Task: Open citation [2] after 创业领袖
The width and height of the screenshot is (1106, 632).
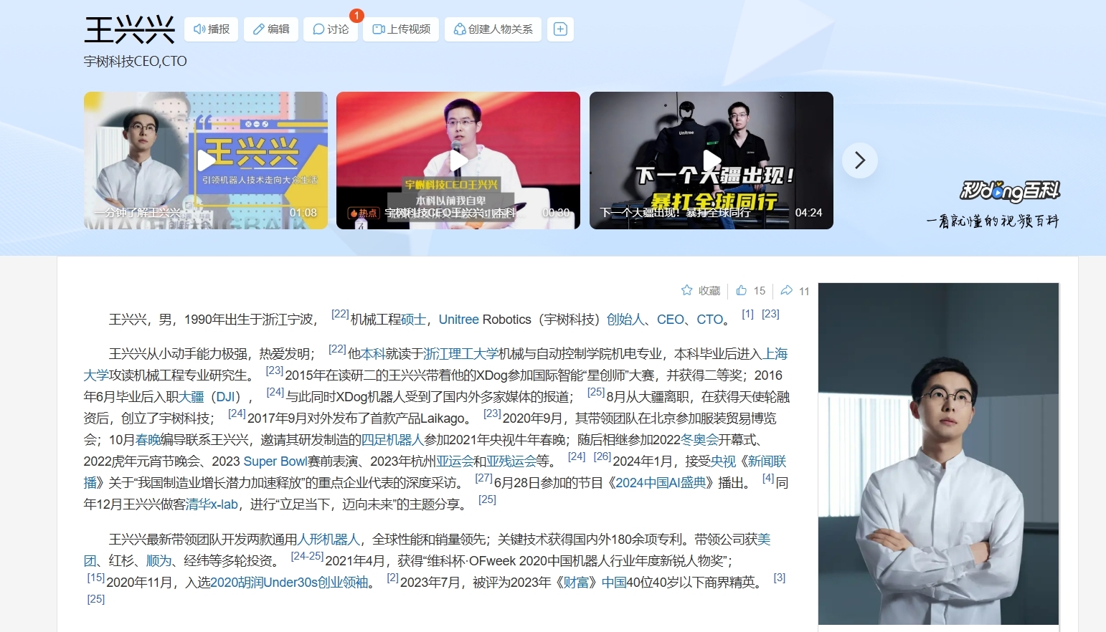Action: [392, 578]
